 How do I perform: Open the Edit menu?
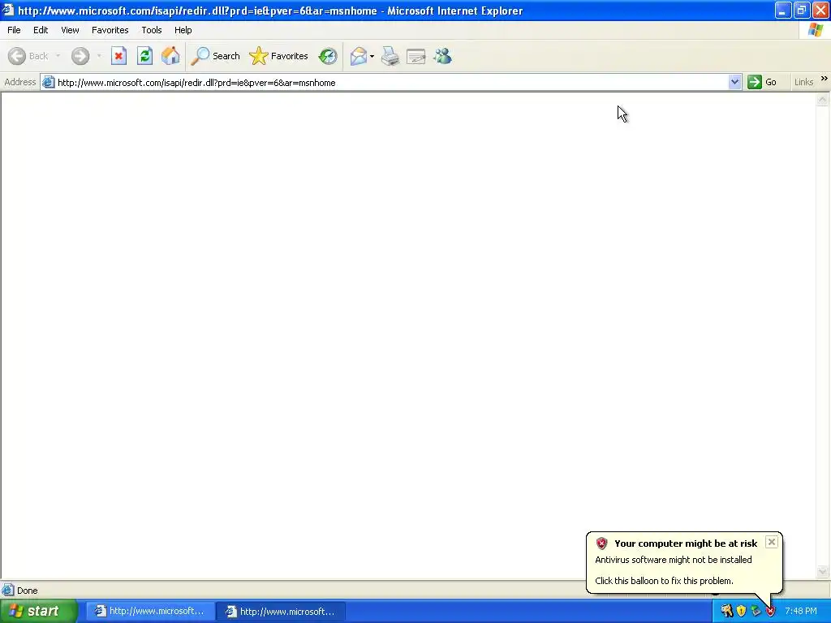point(41,30)
